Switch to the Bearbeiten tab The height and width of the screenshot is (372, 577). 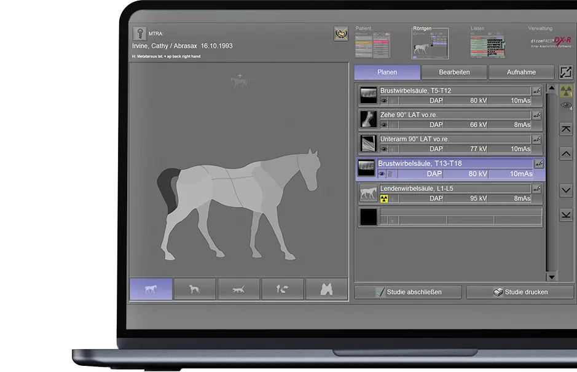pos(454,72)
